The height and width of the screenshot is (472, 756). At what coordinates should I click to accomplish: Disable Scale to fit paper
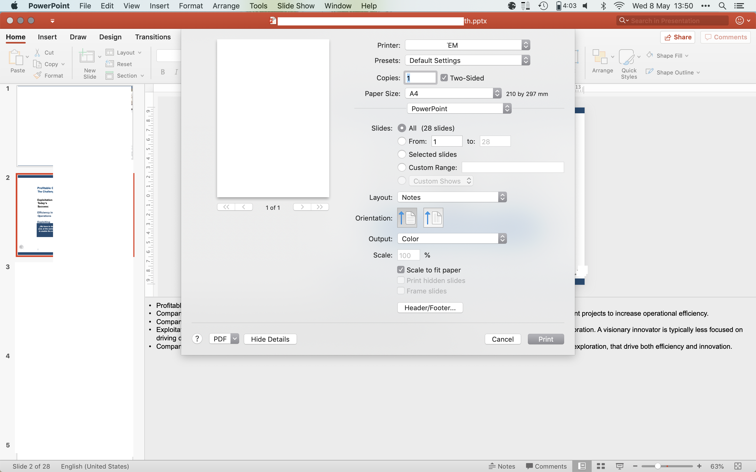pos(401,270)
